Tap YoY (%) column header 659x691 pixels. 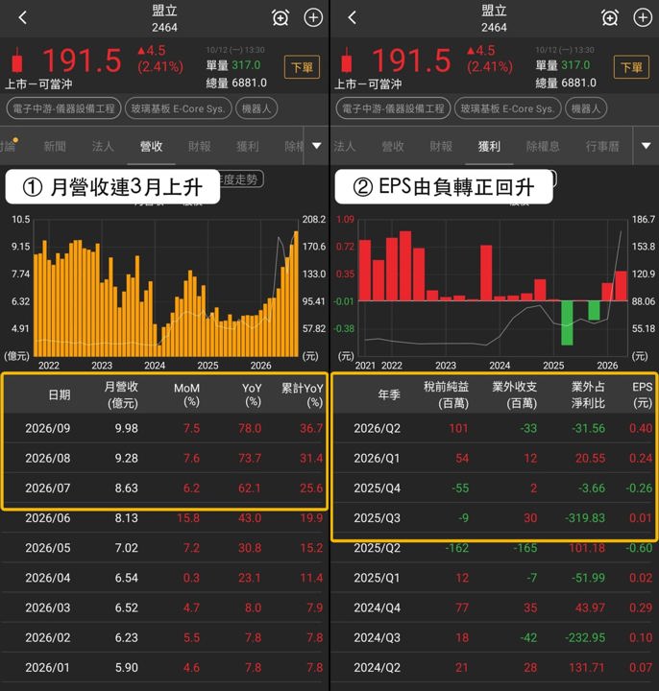pos(252,394)
